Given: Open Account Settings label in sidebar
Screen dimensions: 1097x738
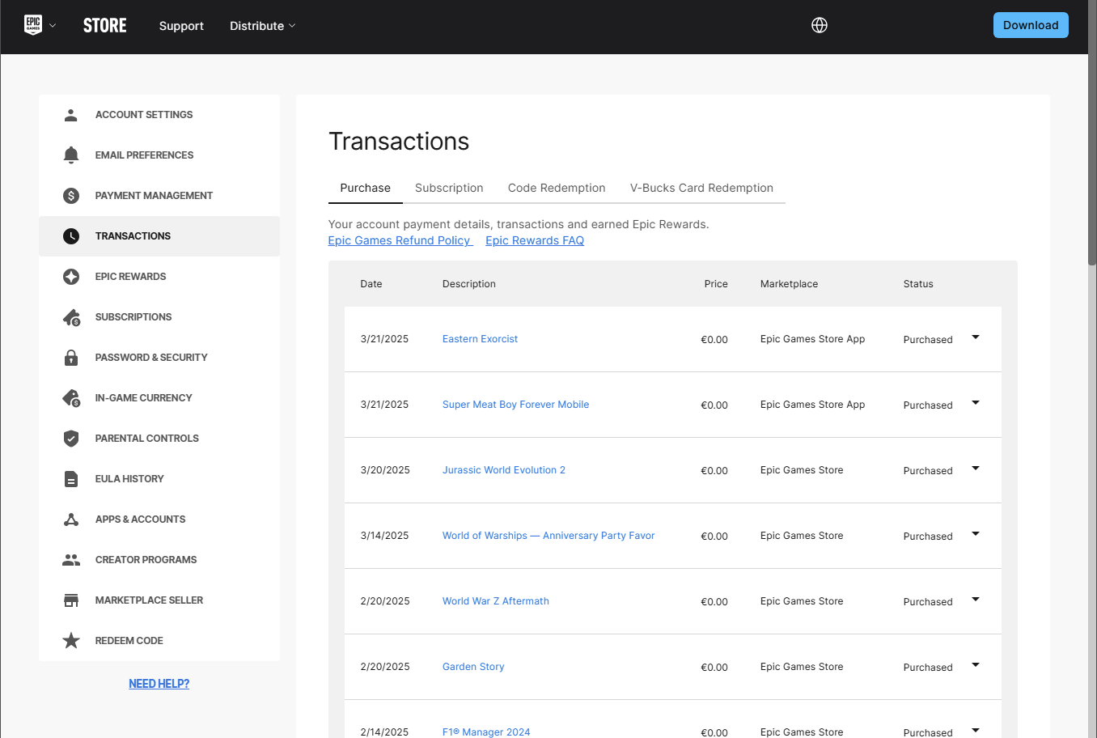Looking at the screenshot, I should [144, 115].
